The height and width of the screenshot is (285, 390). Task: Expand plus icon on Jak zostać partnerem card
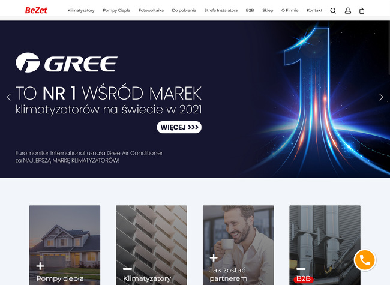[x=214, y=257]
